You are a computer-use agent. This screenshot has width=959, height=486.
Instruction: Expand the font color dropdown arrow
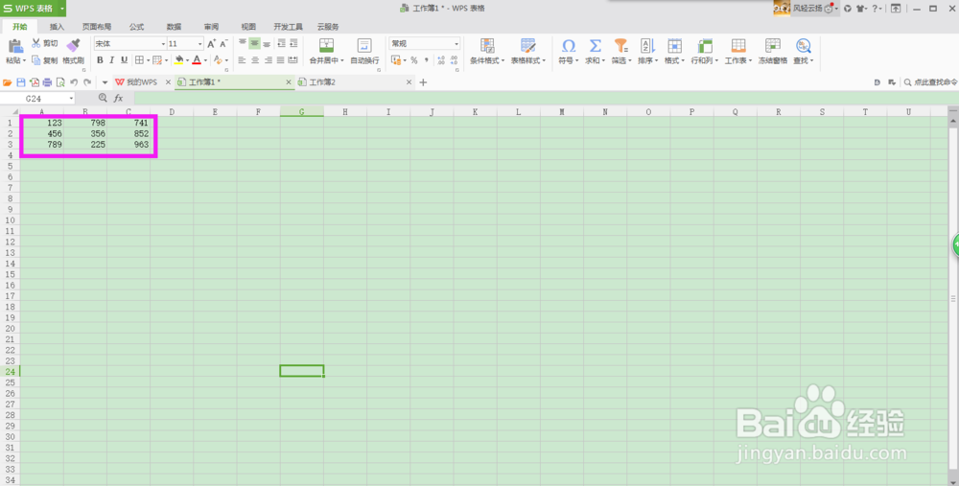(205, 59)
